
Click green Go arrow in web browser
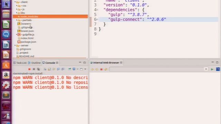pos(212,69)
